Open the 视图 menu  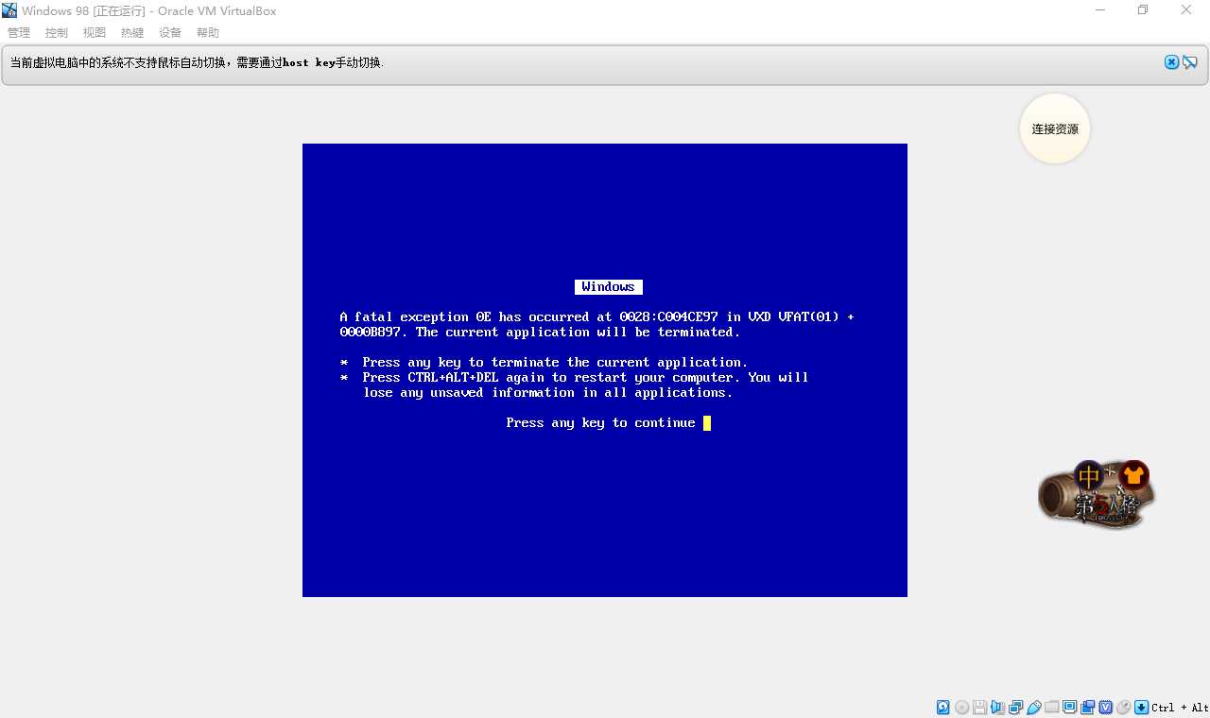pyautogui.click(x=95, y=32)
